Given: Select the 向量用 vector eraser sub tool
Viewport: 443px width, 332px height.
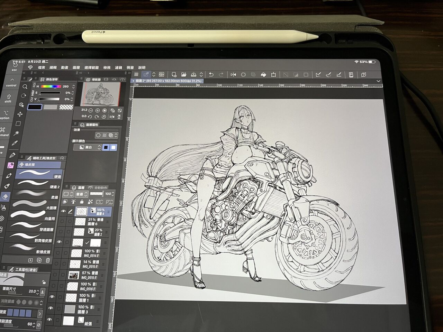Looking at the screenshot, I should click(x=31, y=215).
